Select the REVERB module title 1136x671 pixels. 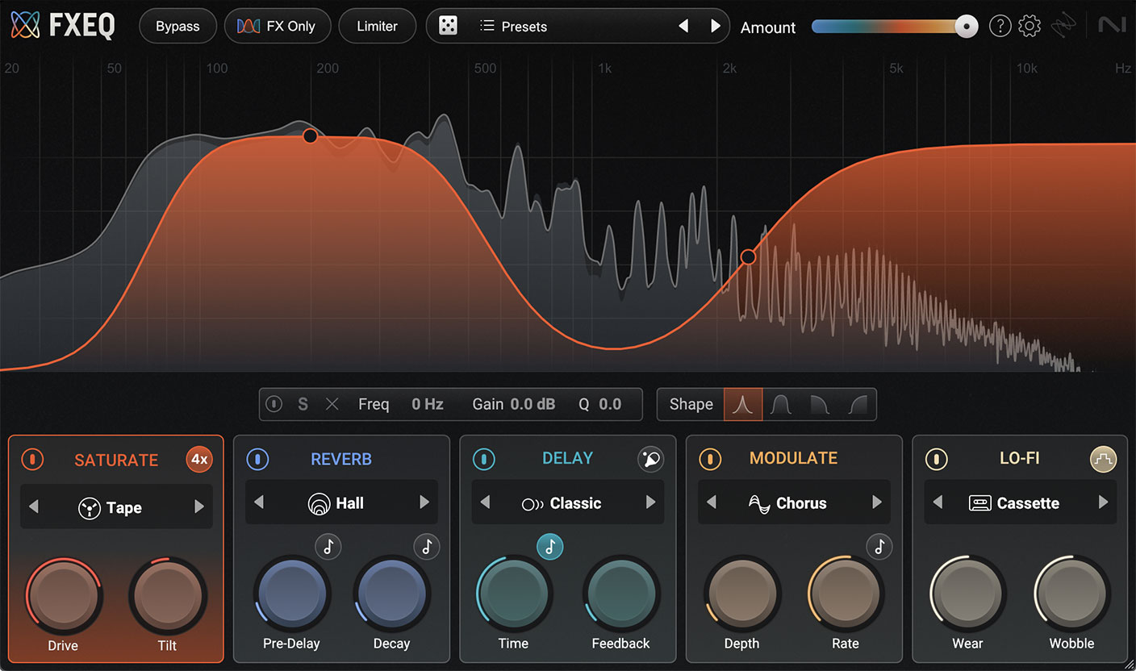click(x=341, y=459)
